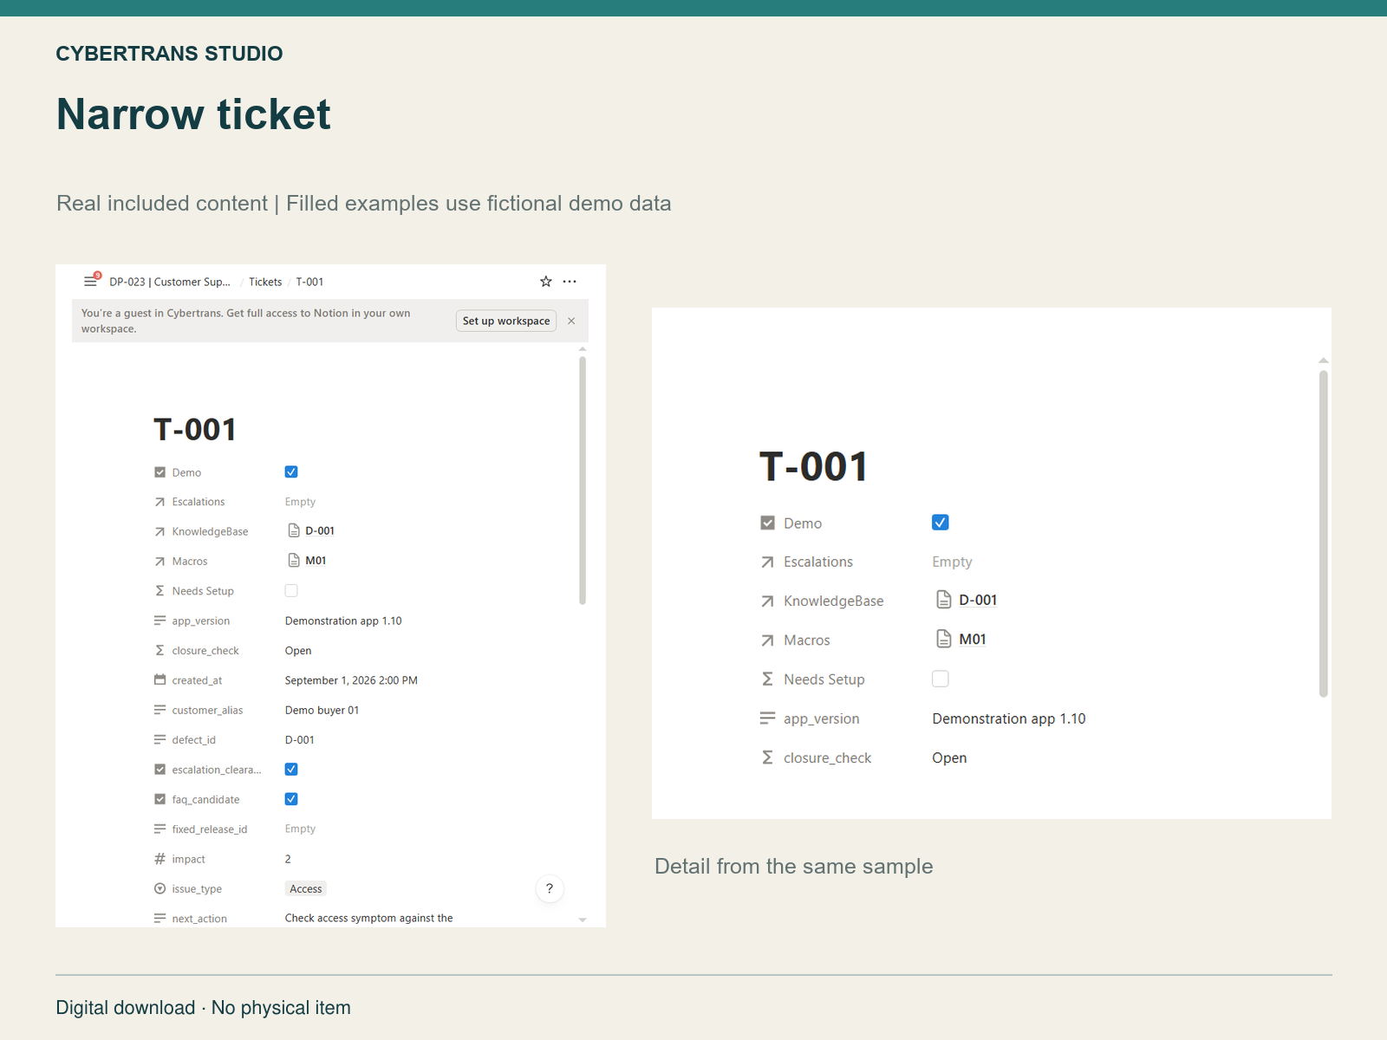This screenshot has width=1387, height=1040.
Task: Click the Empty value beside fixed_release_id
Action: click(x=300, y=829)
